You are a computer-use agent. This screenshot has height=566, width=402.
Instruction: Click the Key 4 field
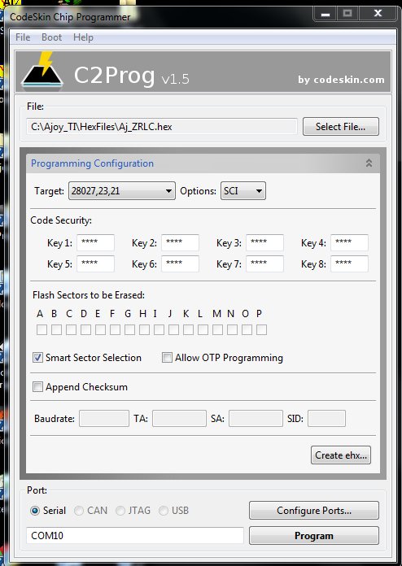pyautogui.click(x=349, y=242)
